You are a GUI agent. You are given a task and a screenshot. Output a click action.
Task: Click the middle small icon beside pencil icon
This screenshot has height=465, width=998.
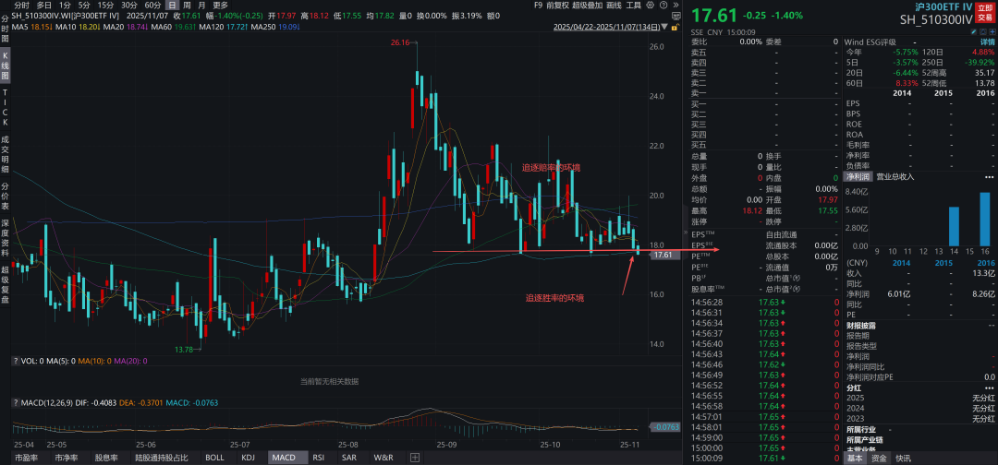pos(982,31)
